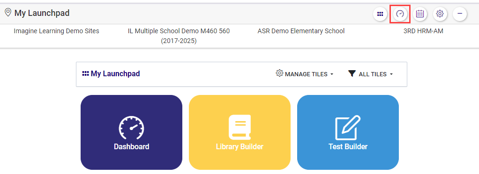
Task: Click the gear icon next to Manage Tiles
Action: point(279,73)
